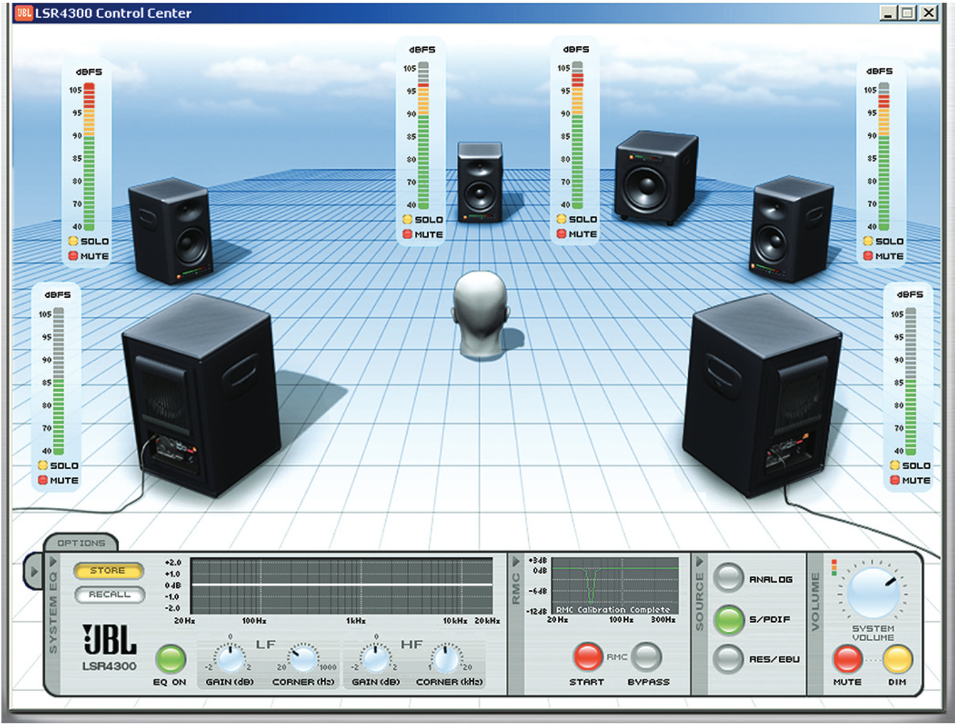Collapse the Source section arrow
This screenshot has height=724, width=955.
click(699, 562)
